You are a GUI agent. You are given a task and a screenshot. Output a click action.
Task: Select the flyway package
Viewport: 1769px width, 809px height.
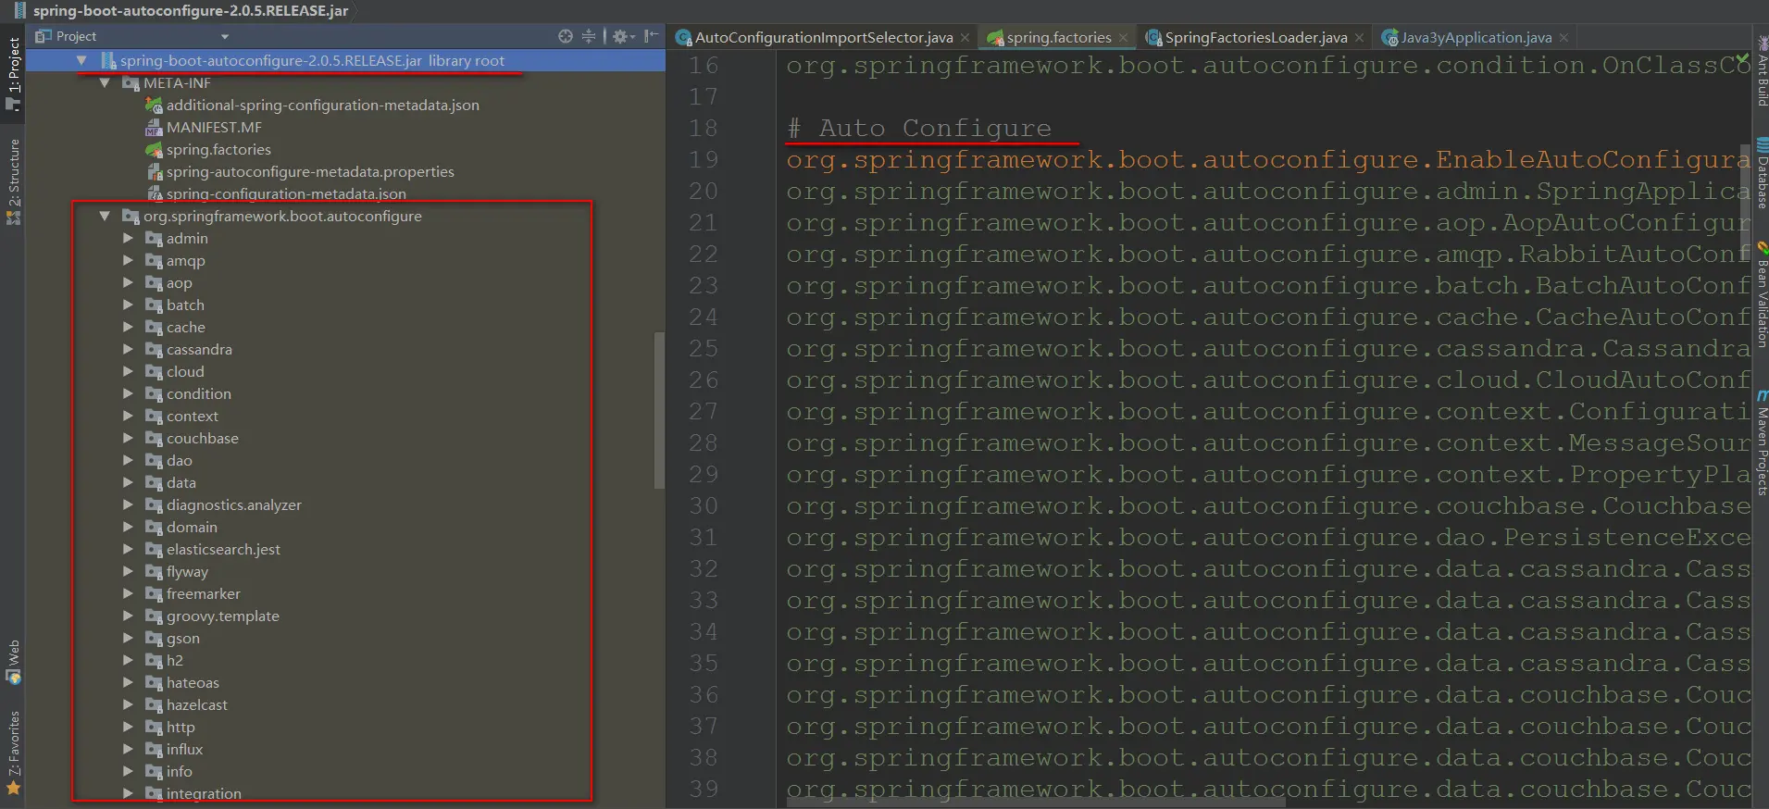point(187,571)
